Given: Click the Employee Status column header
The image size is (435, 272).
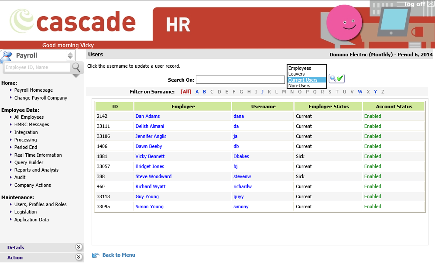Looking at the screenshot, I should coord(329,107).
